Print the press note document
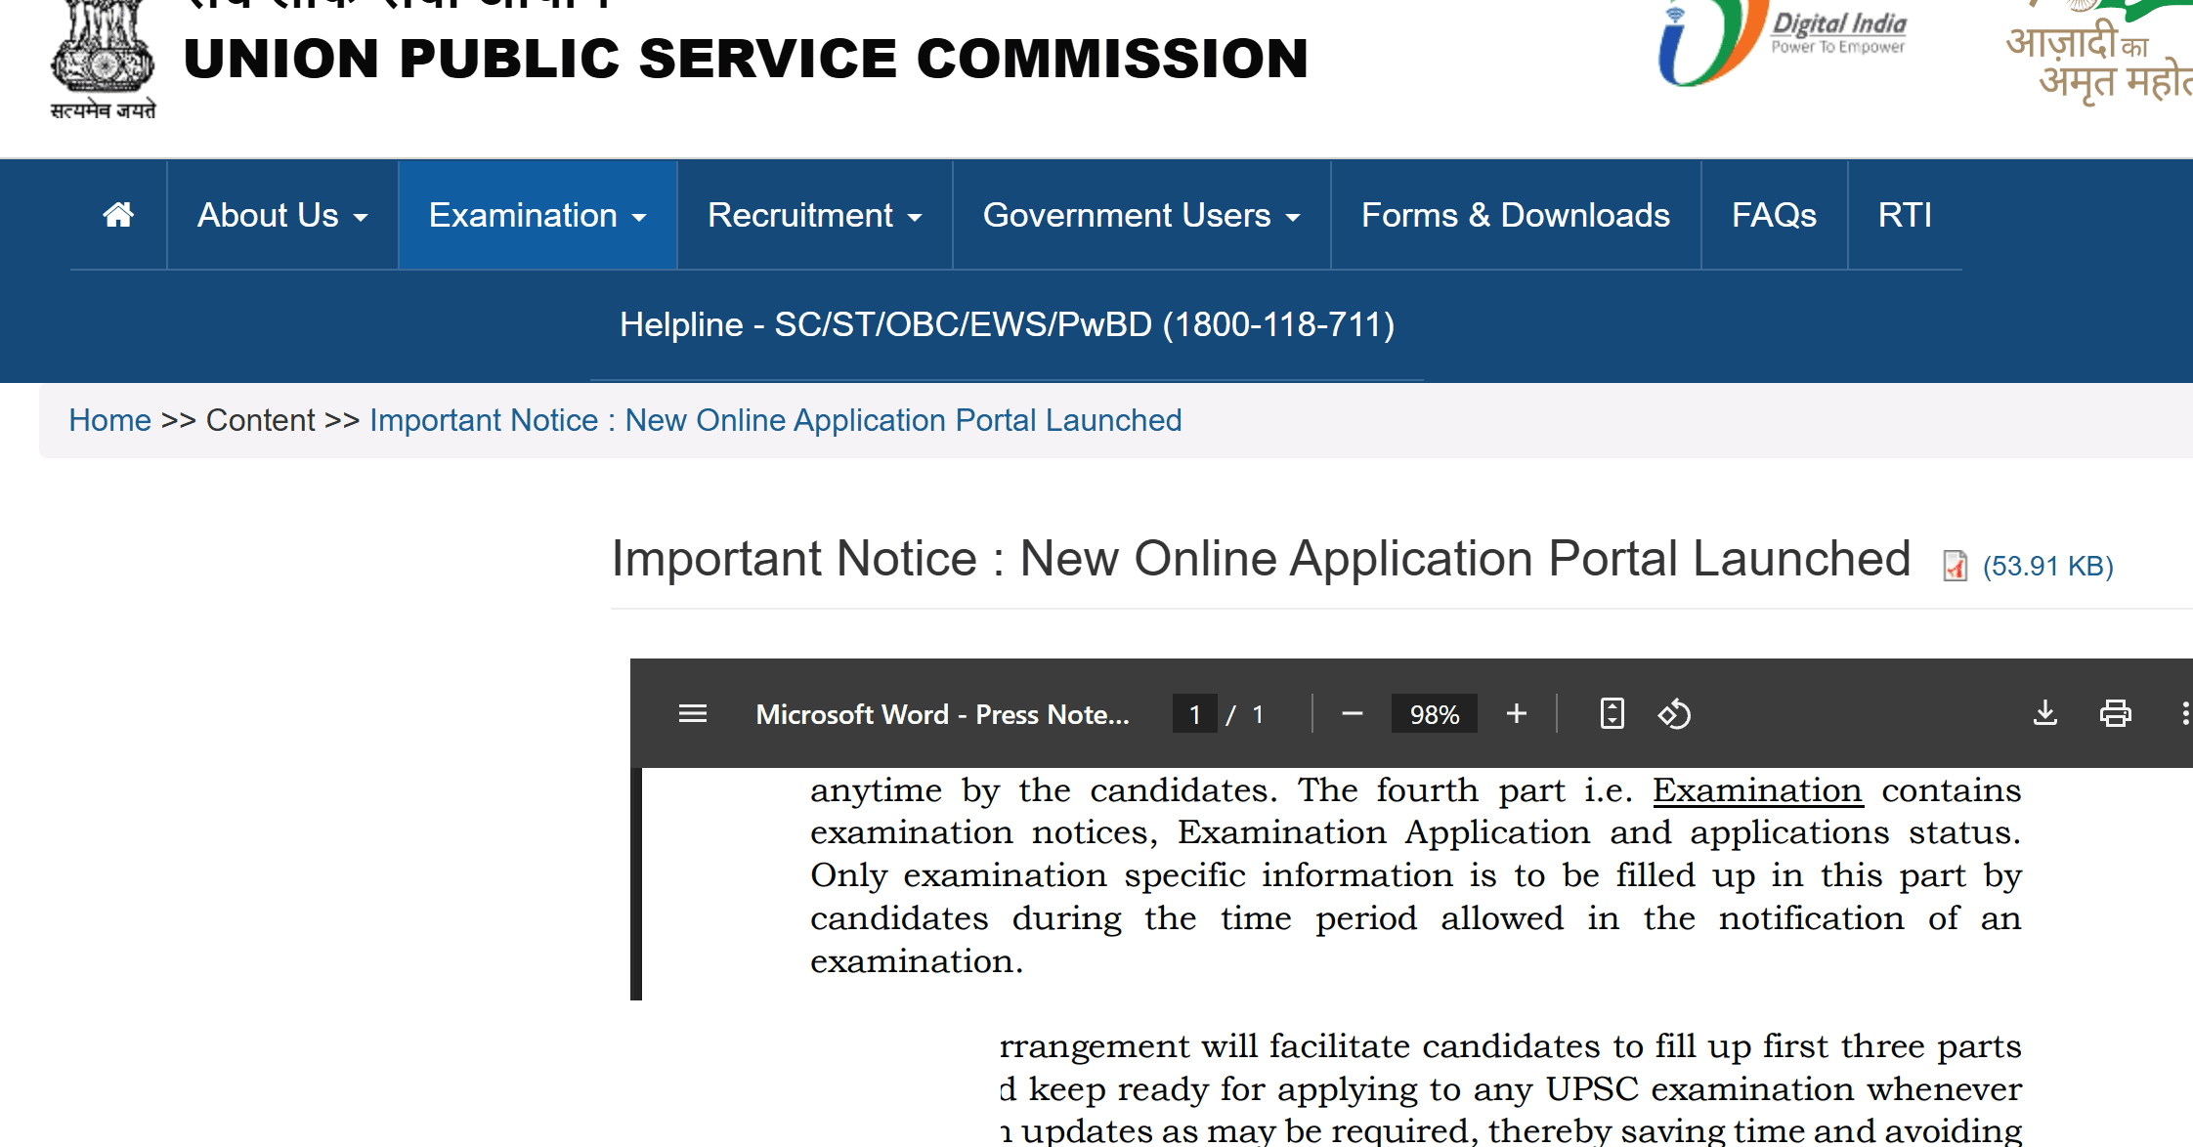 click(2115, 713)
